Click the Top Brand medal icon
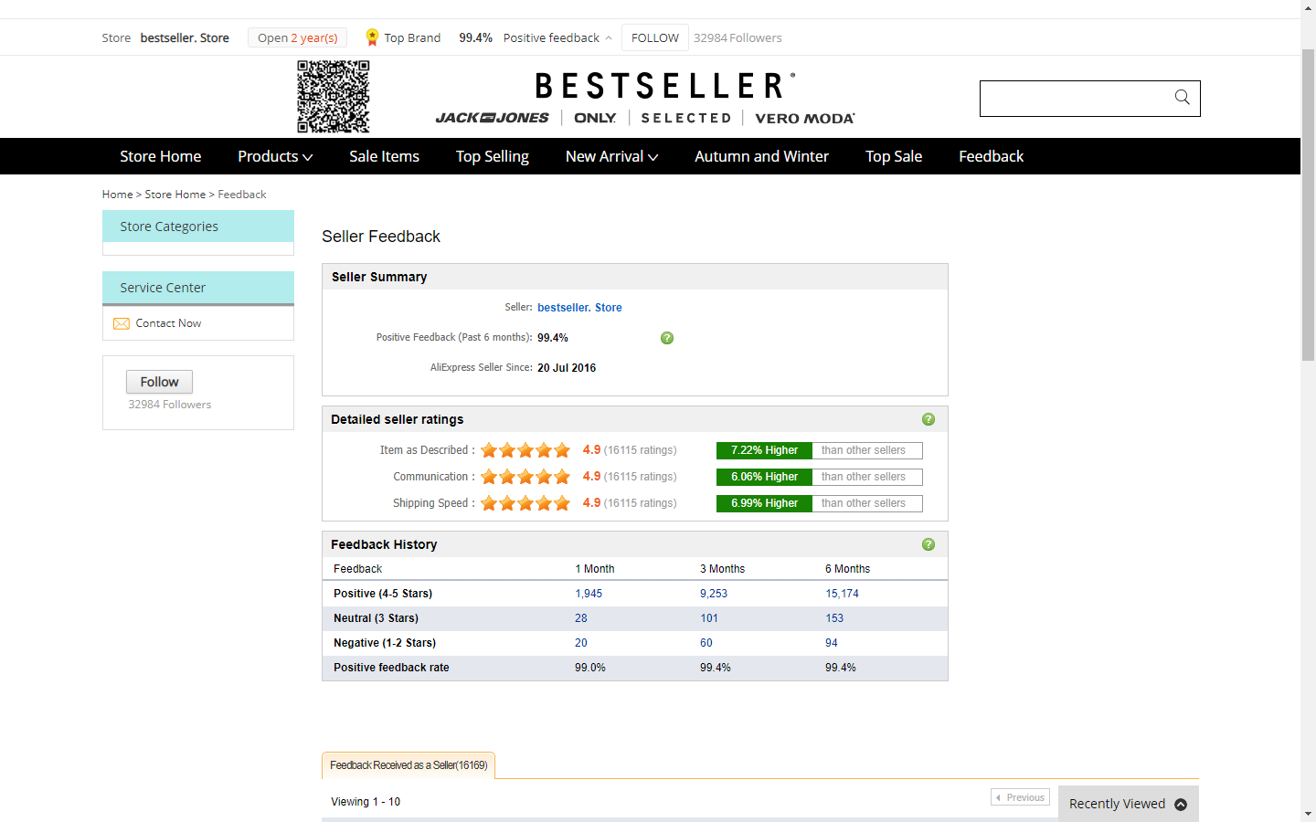The height and width of the screenshot is (822, 1316). (x=372, y=37)
